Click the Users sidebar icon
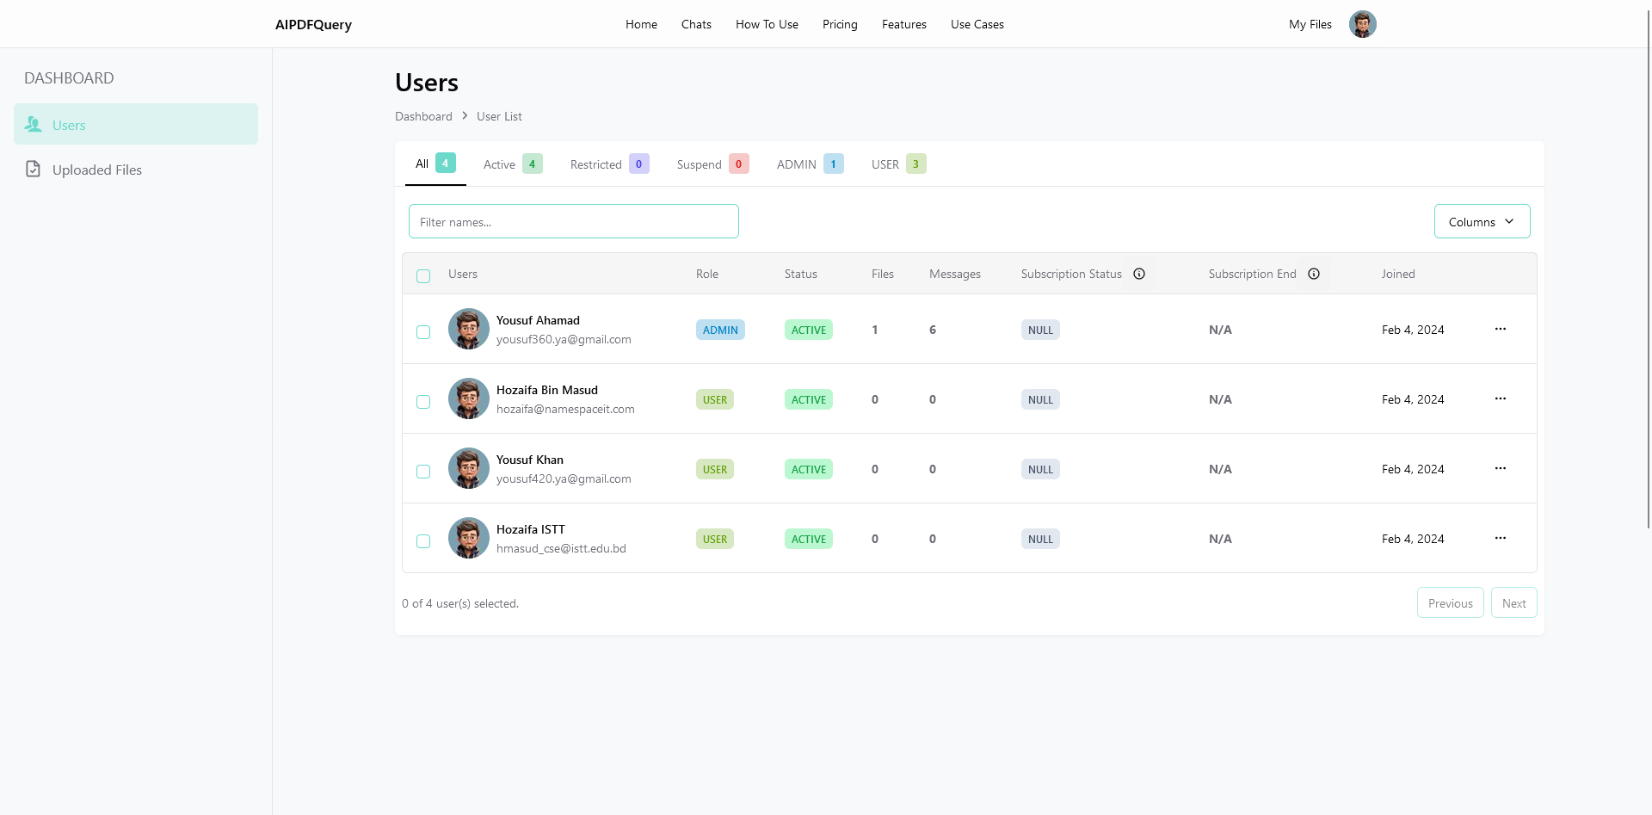1652x815 pixels. pyautogui.click(x=34, y=125)
